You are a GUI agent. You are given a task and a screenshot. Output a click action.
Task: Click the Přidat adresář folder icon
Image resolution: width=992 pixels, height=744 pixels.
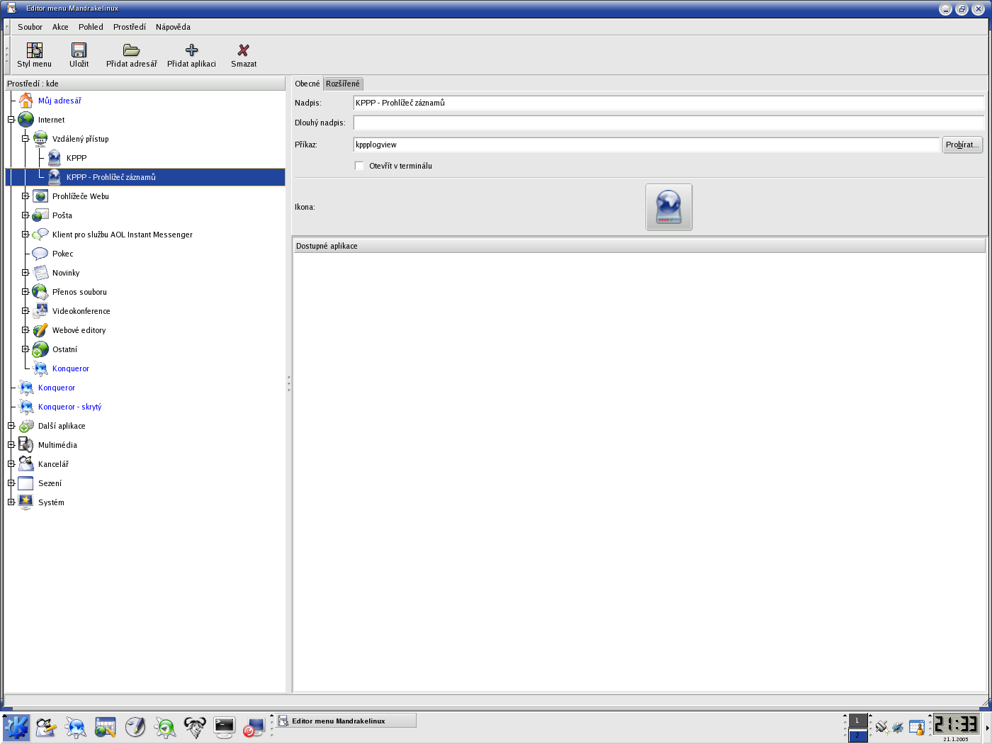[x=131, y=50]
